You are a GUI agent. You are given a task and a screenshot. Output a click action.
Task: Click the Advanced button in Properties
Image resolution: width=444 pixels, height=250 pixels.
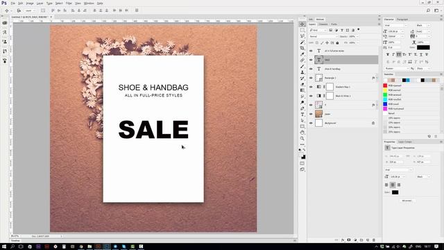(407, 201)
